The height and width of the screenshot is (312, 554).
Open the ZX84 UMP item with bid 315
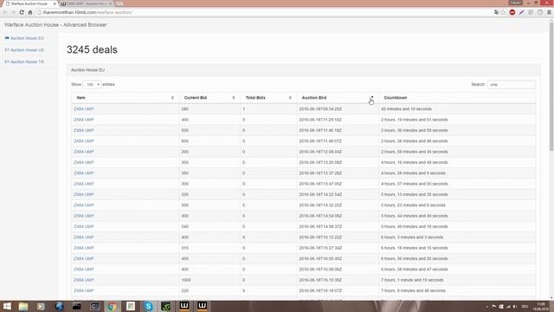click(x=84, y=248)
